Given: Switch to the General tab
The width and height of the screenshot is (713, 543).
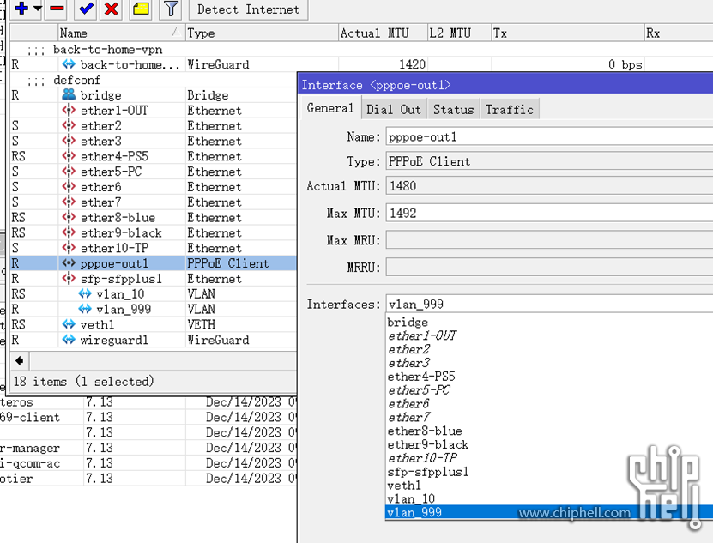Looking at the screenshot, I should [x=330, y=108].
